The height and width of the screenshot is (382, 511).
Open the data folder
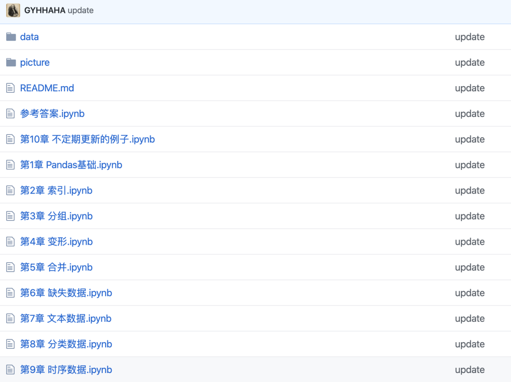tap(29, 36)
